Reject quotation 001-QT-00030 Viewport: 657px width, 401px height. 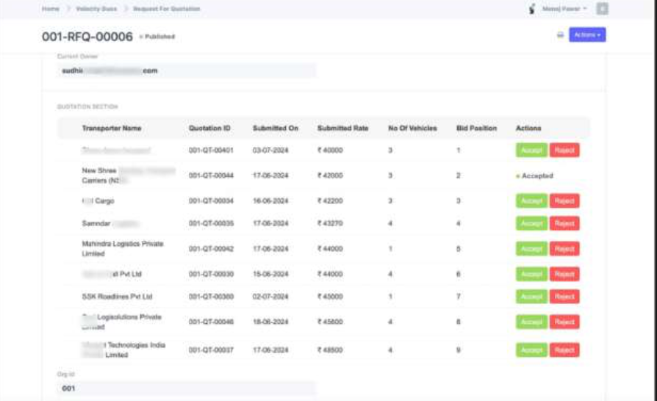pos(564,274)
